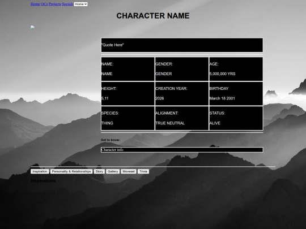The width and height of the screenshot is (306, 229).
Task: Click the THING species value
Action: click(x=107, y=123)
